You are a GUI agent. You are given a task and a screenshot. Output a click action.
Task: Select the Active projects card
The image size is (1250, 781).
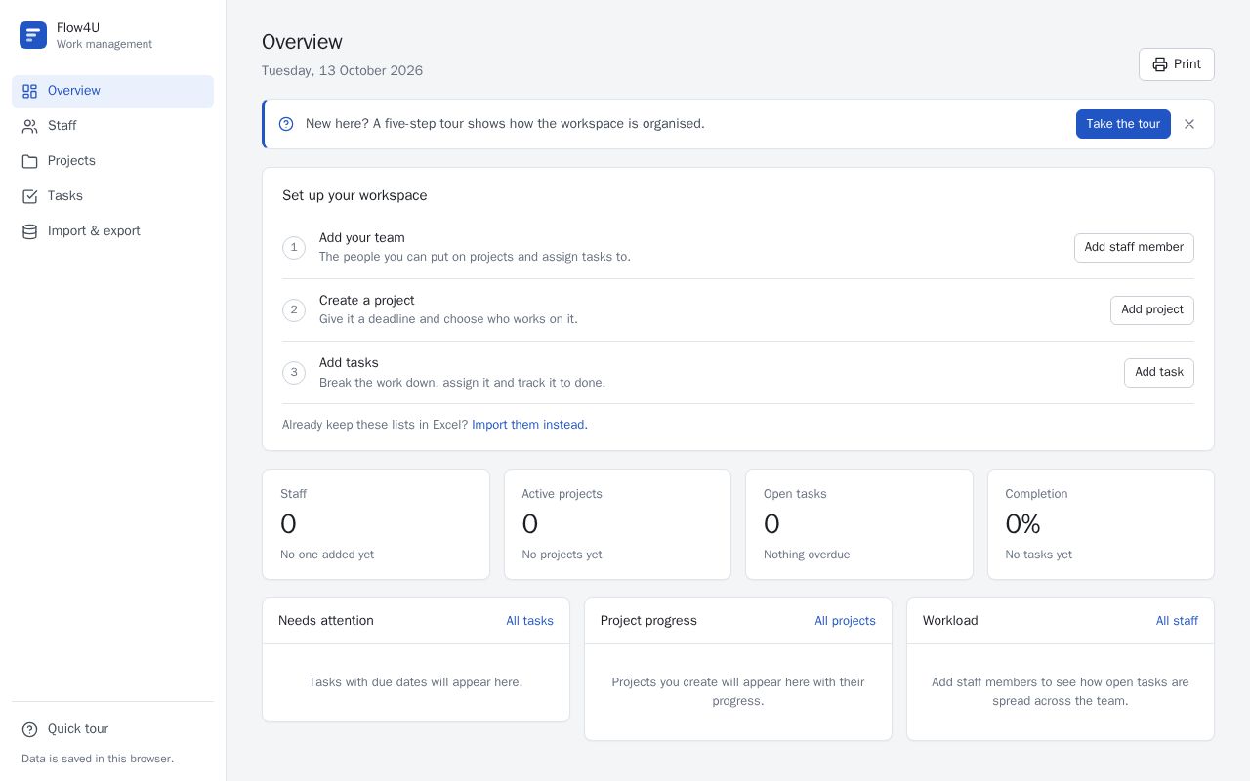(617, 524)
